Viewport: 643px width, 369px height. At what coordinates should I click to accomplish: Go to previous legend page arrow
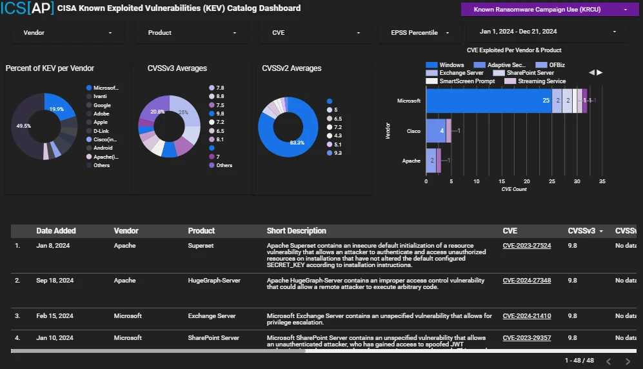tap(591, 72)
